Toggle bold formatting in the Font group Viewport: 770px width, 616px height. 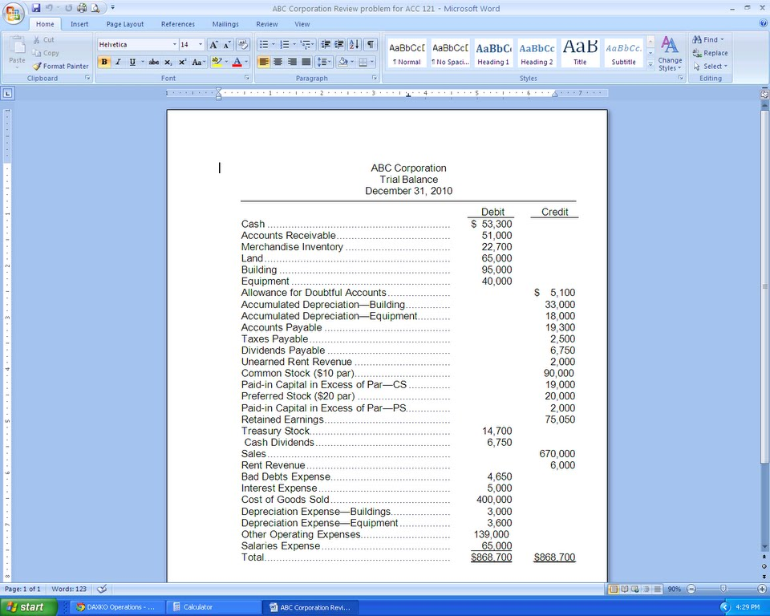(x=104, y=62)
